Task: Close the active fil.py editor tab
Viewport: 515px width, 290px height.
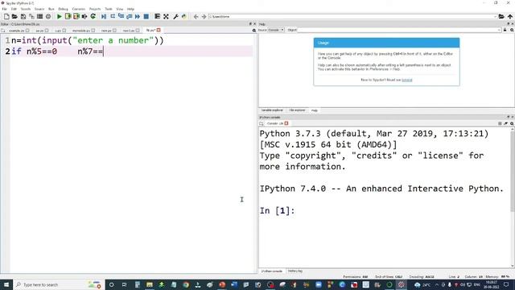Action: tap(159, 30)
